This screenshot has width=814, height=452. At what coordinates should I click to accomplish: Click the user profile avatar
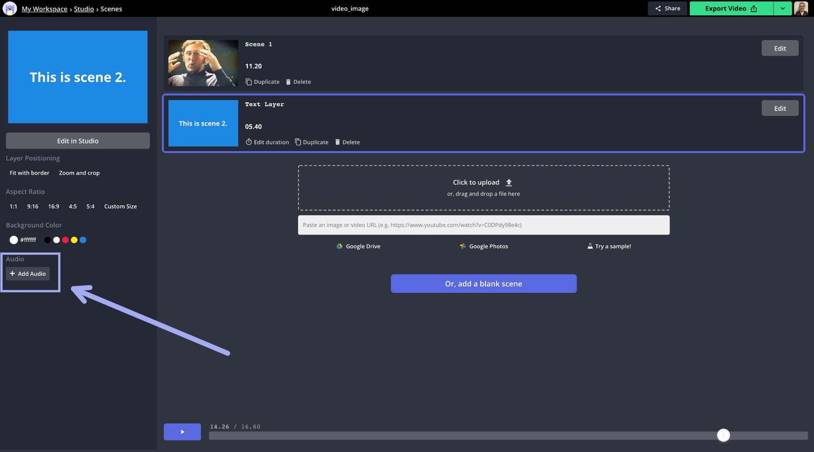pyautogui.click(x=801, y=9)
